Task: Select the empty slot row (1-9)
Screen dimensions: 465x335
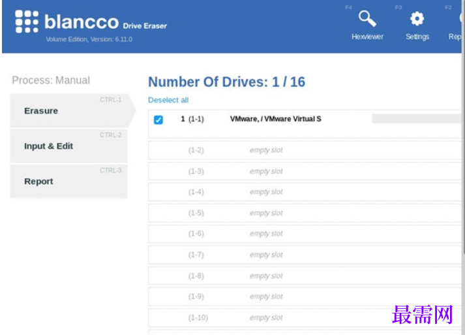Action: tap(305, 296)
